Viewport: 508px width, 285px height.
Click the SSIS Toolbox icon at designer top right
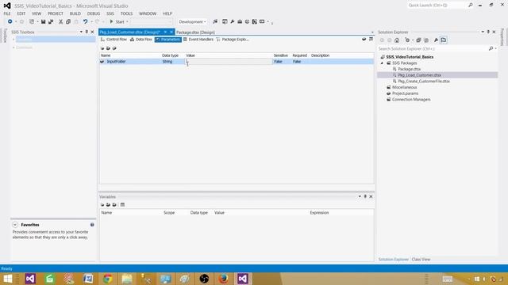click(x=371, y=39)
